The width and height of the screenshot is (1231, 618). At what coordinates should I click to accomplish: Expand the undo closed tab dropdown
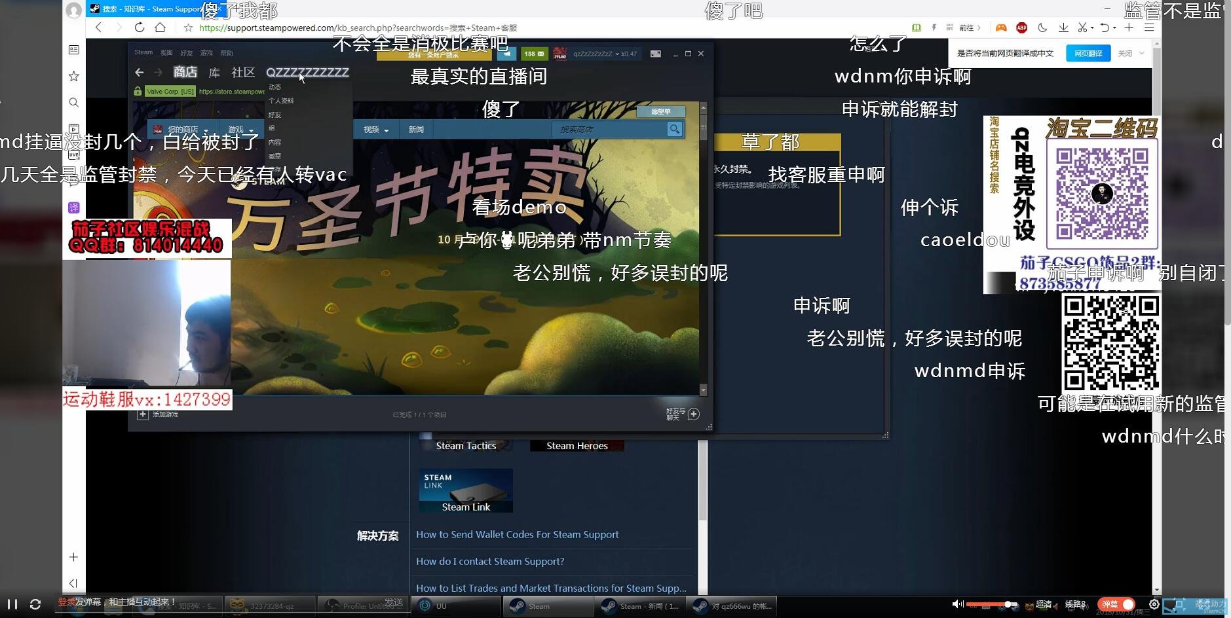1114,28
